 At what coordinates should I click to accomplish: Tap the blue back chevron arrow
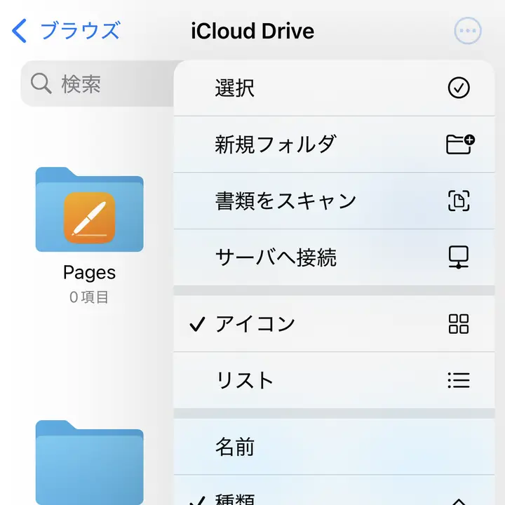pyautogui.click(x=20, y=31)
